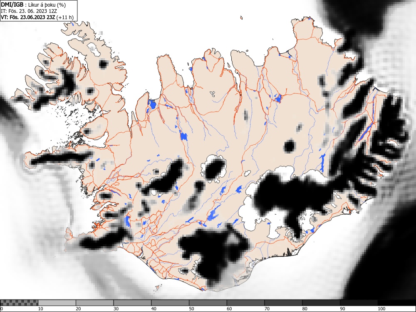The image size is (416, 312).
Task: Click the legend label '10'
Action: (41, 309)
